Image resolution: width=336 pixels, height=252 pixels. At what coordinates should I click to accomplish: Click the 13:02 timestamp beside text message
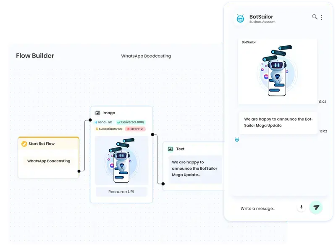323,131
